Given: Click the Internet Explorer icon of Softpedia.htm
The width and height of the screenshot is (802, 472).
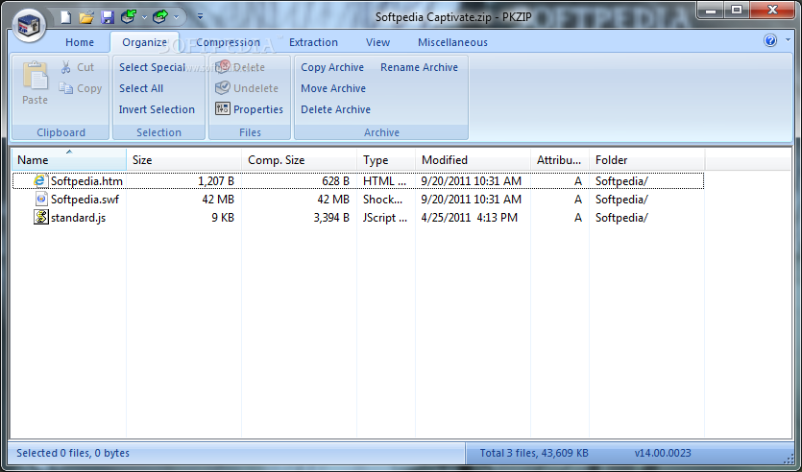Looking at the screenshot, I should [40, 180].
